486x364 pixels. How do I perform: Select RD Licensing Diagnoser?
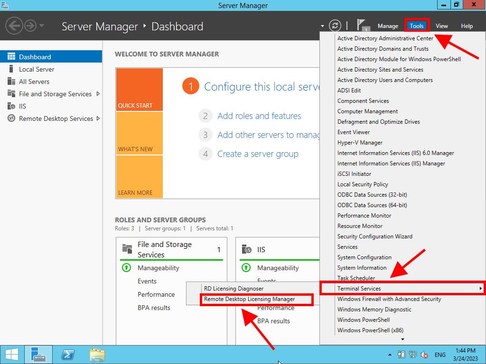tap(234, 289)
